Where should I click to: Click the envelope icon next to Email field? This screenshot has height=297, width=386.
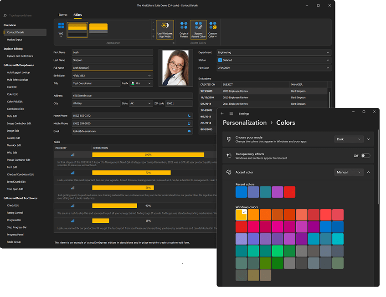[188, 131]
